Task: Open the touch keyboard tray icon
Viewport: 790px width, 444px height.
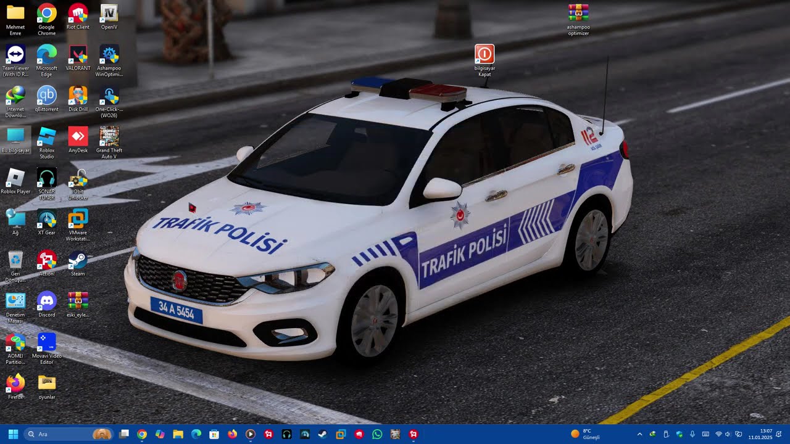Action: [x=705, y=434]
